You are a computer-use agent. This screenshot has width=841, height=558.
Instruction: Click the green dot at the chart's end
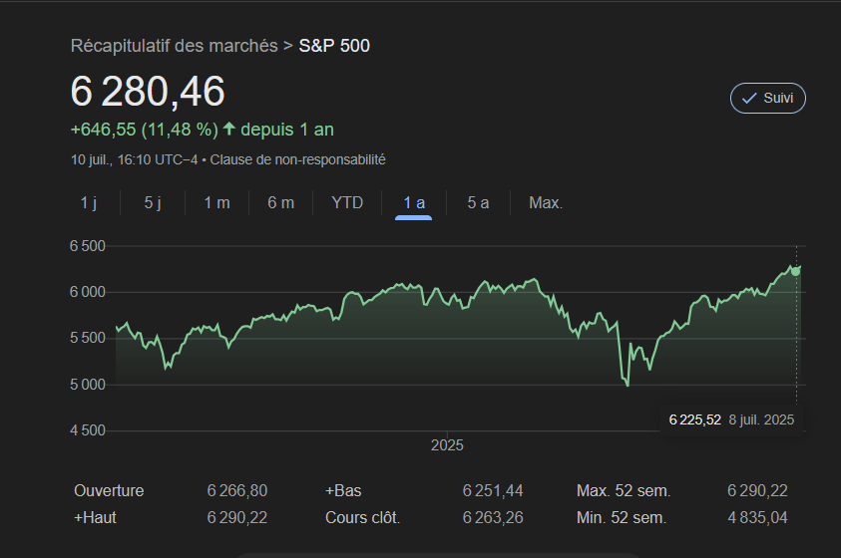pyautogui.click(x=795, y=270)
